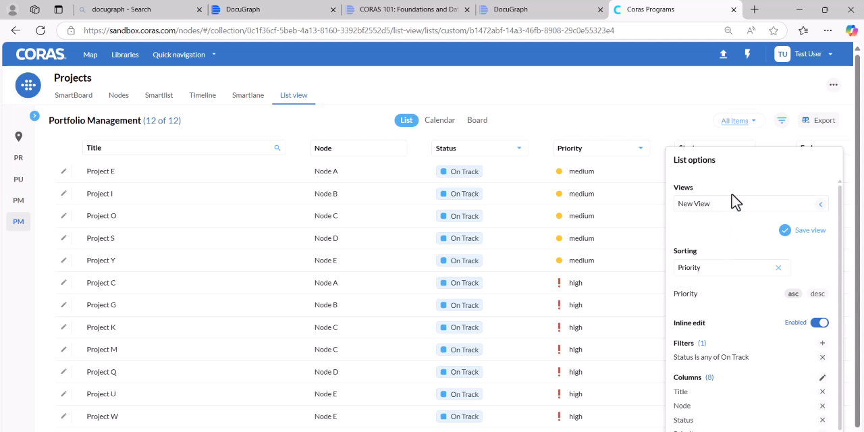
Task: Edit Project G with pencil icon
Action: click(64, 304)
